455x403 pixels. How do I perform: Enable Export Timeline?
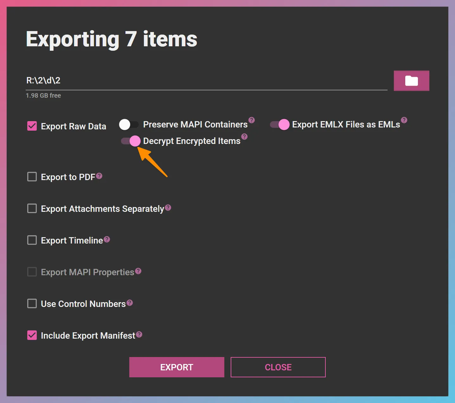(x=32, y=240)
